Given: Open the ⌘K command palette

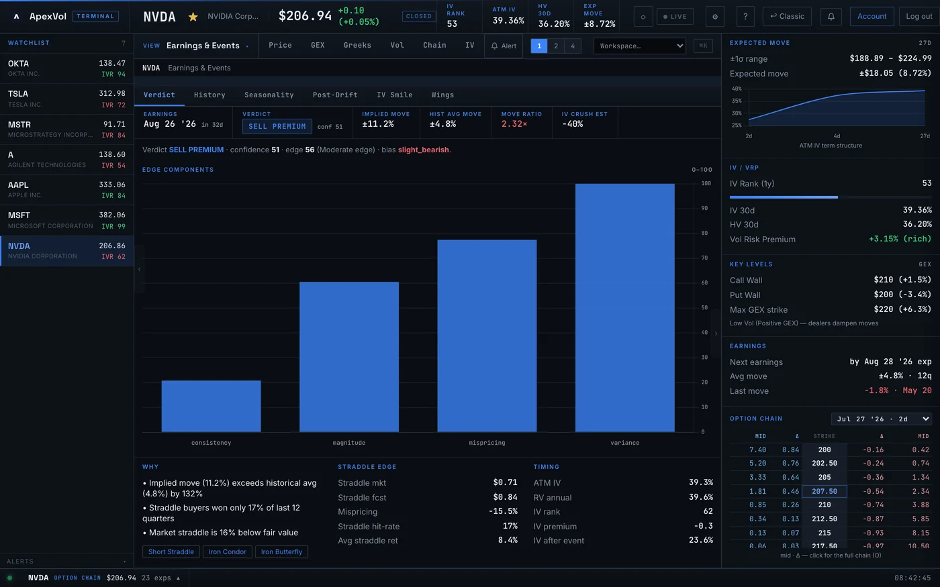Looking at the screenshot, I should pos(703,46).
